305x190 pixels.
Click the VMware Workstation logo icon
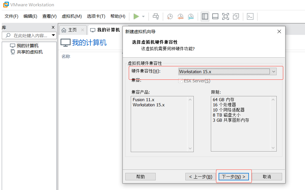(x=6, y=4)
